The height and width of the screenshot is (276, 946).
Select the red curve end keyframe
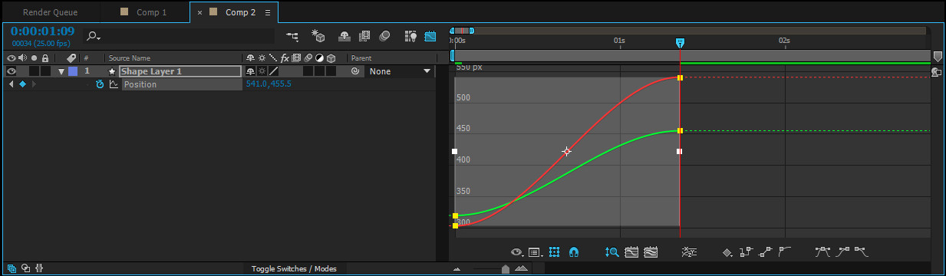(680, 77)
